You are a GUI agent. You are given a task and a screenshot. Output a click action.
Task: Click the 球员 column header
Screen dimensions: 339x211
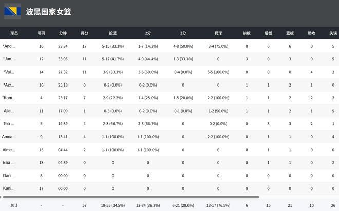[x=14, y=33]
